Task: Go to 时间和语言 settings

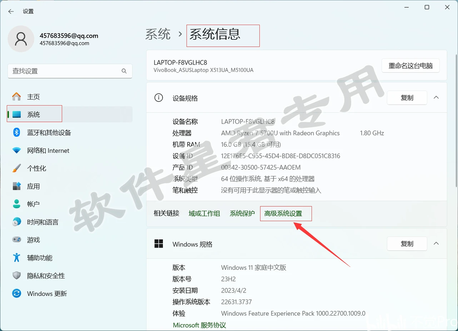Action: [x=70, y=222]
